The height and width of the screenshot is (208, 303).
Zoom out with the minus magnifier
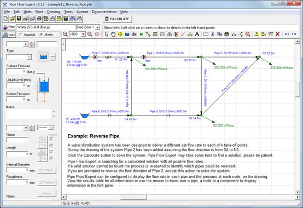tap(65, 34)
